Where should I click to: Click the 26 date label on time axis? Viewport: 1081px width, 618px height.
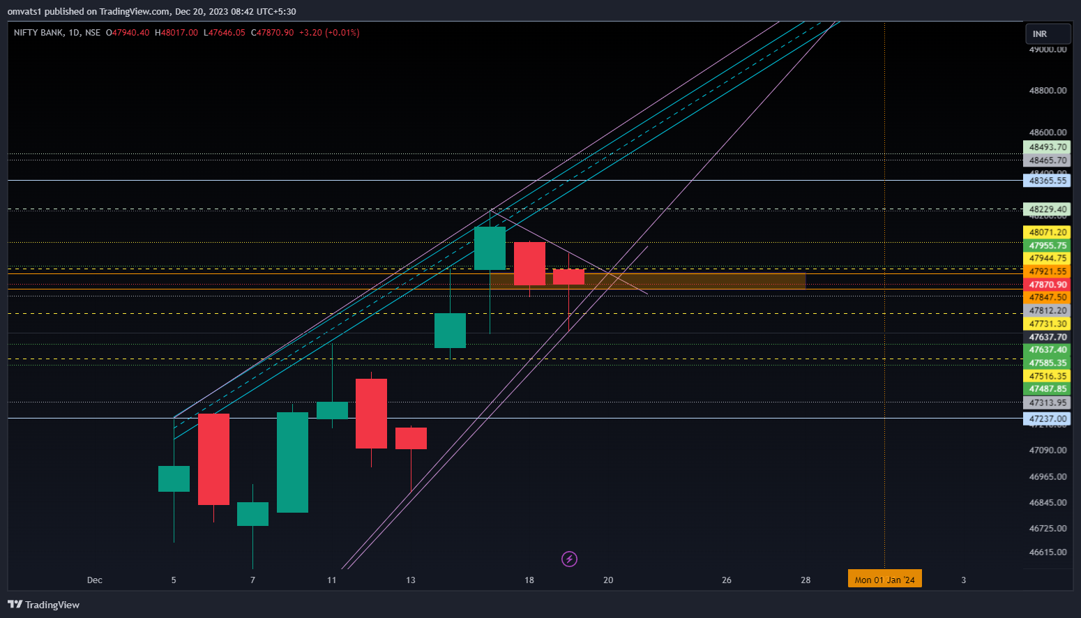coord(727,580)
